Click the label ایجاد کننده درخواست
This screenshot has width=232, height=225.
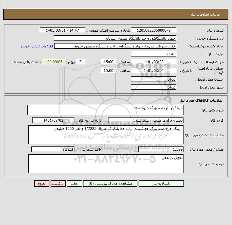[207, 47]
